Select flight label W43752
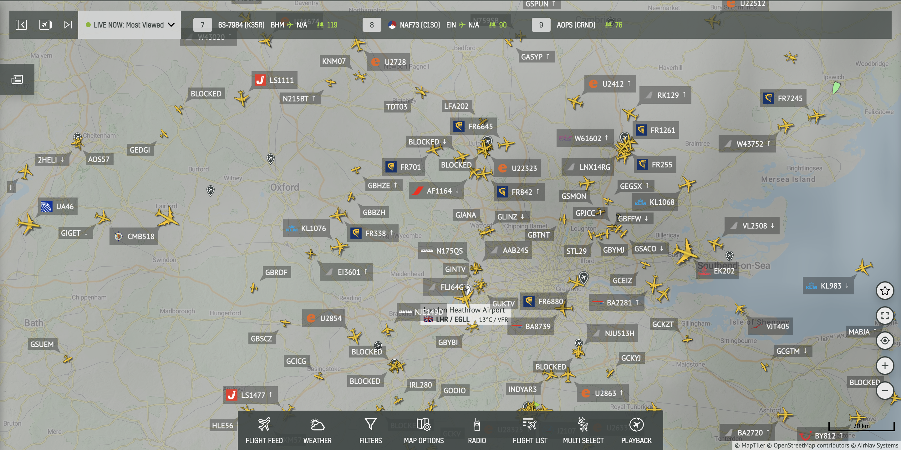901x450 pixels. [747, 144]
